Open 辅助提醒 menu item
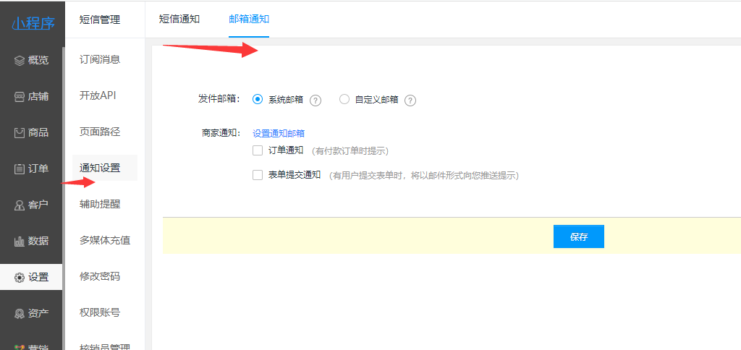The image size is (741, 350). tap(100, 204)
